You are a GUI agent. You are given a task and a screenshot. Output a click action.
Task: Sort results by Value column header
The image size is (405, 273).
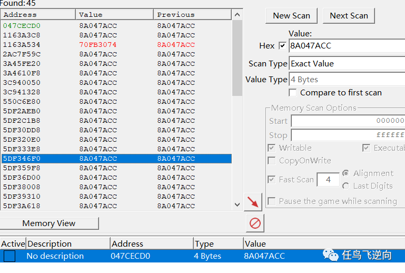(x=115, y=15)
